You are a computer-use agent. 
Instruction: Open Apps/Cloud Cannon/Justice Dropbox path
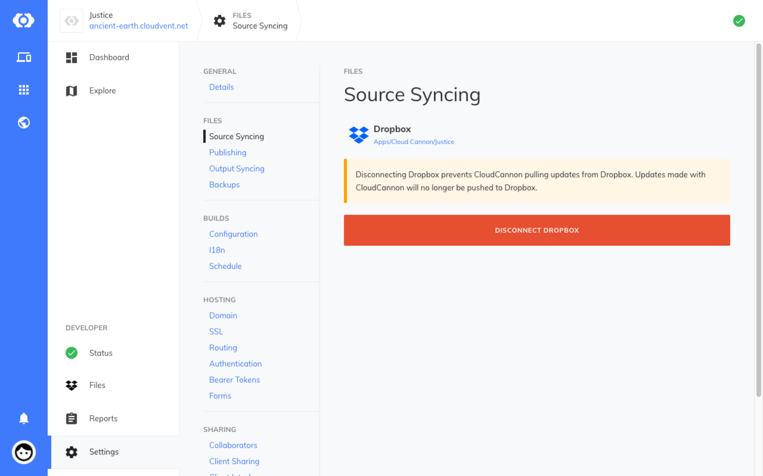(x=413, y=142)
